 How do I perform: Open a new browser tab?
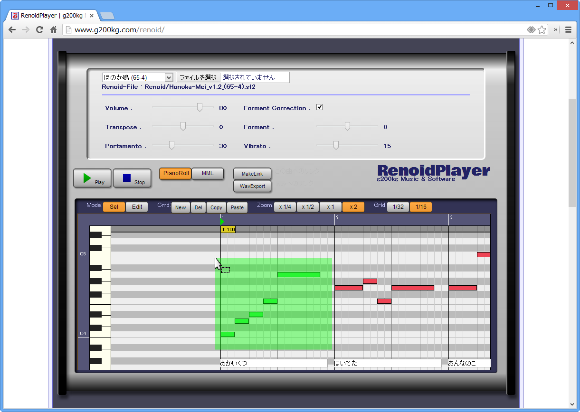click(107, 16)
